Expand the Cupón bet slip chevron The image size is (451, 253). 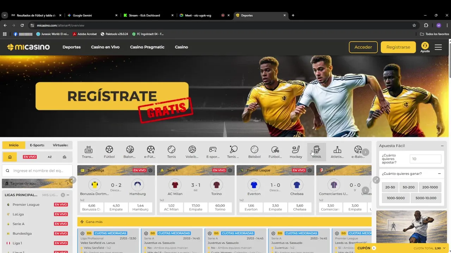[445, 248]
